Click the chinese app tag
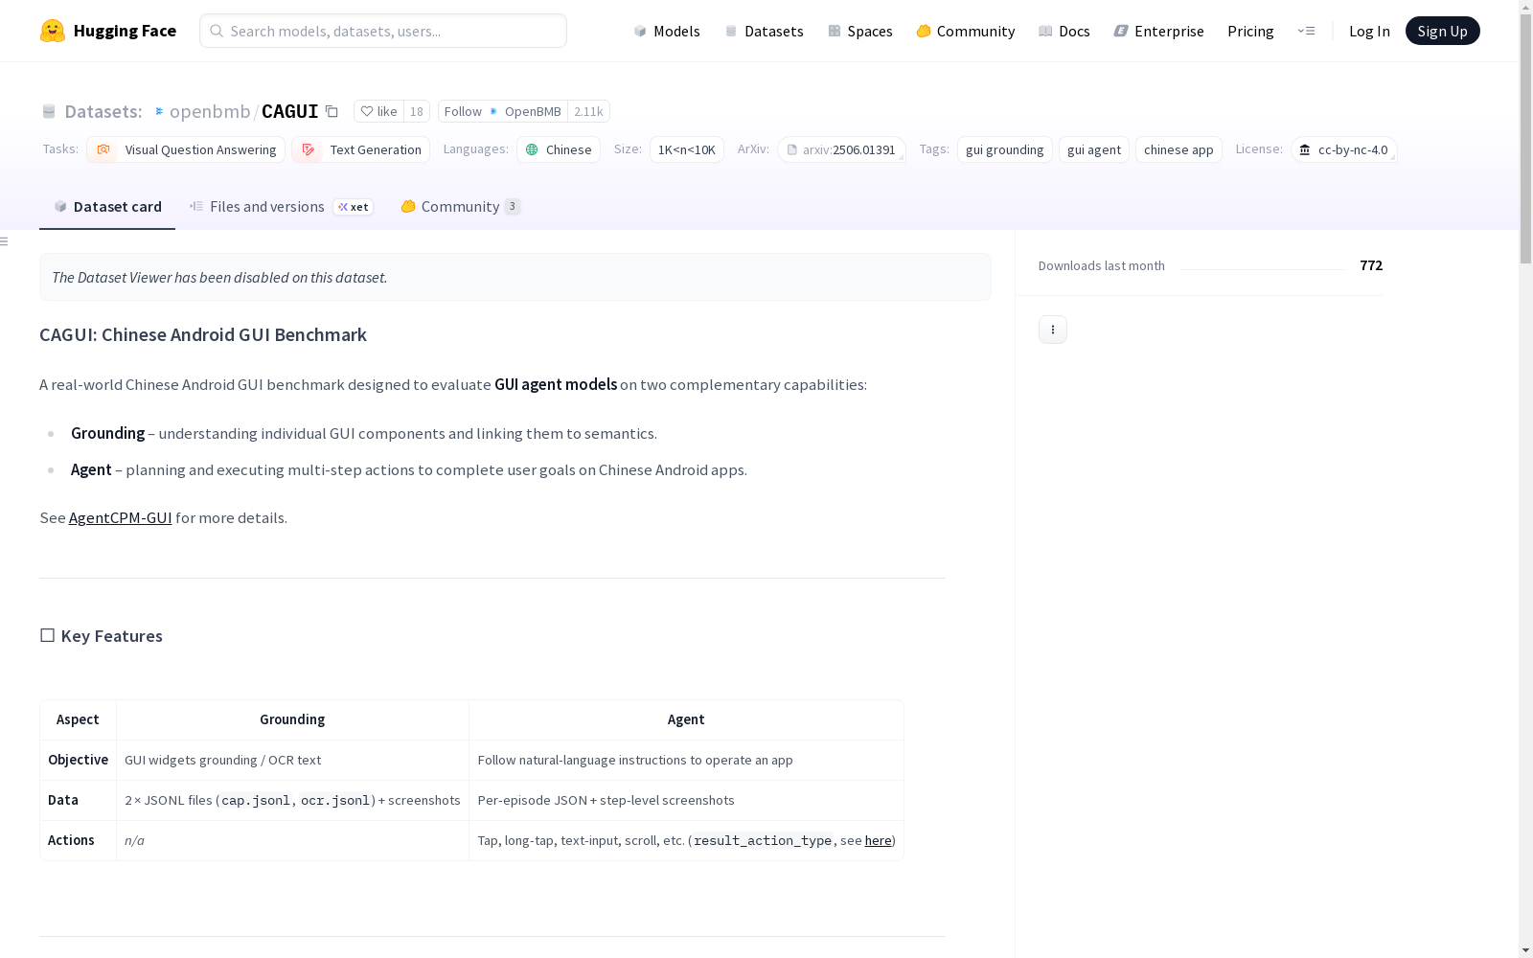Image resolution: width=1533 pixels, height=958 pixels. tap(1178, 149)
